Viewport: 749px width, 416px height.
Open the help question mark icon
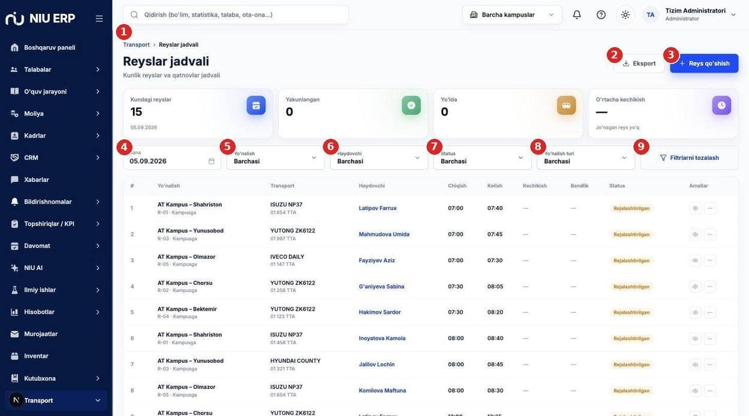point(601,14)
